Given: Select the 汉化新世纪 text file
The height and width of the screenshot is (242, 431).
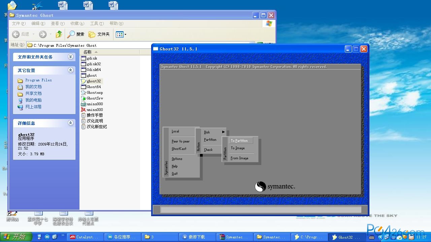Looking at the screenshot, I should tap(94, 127).
